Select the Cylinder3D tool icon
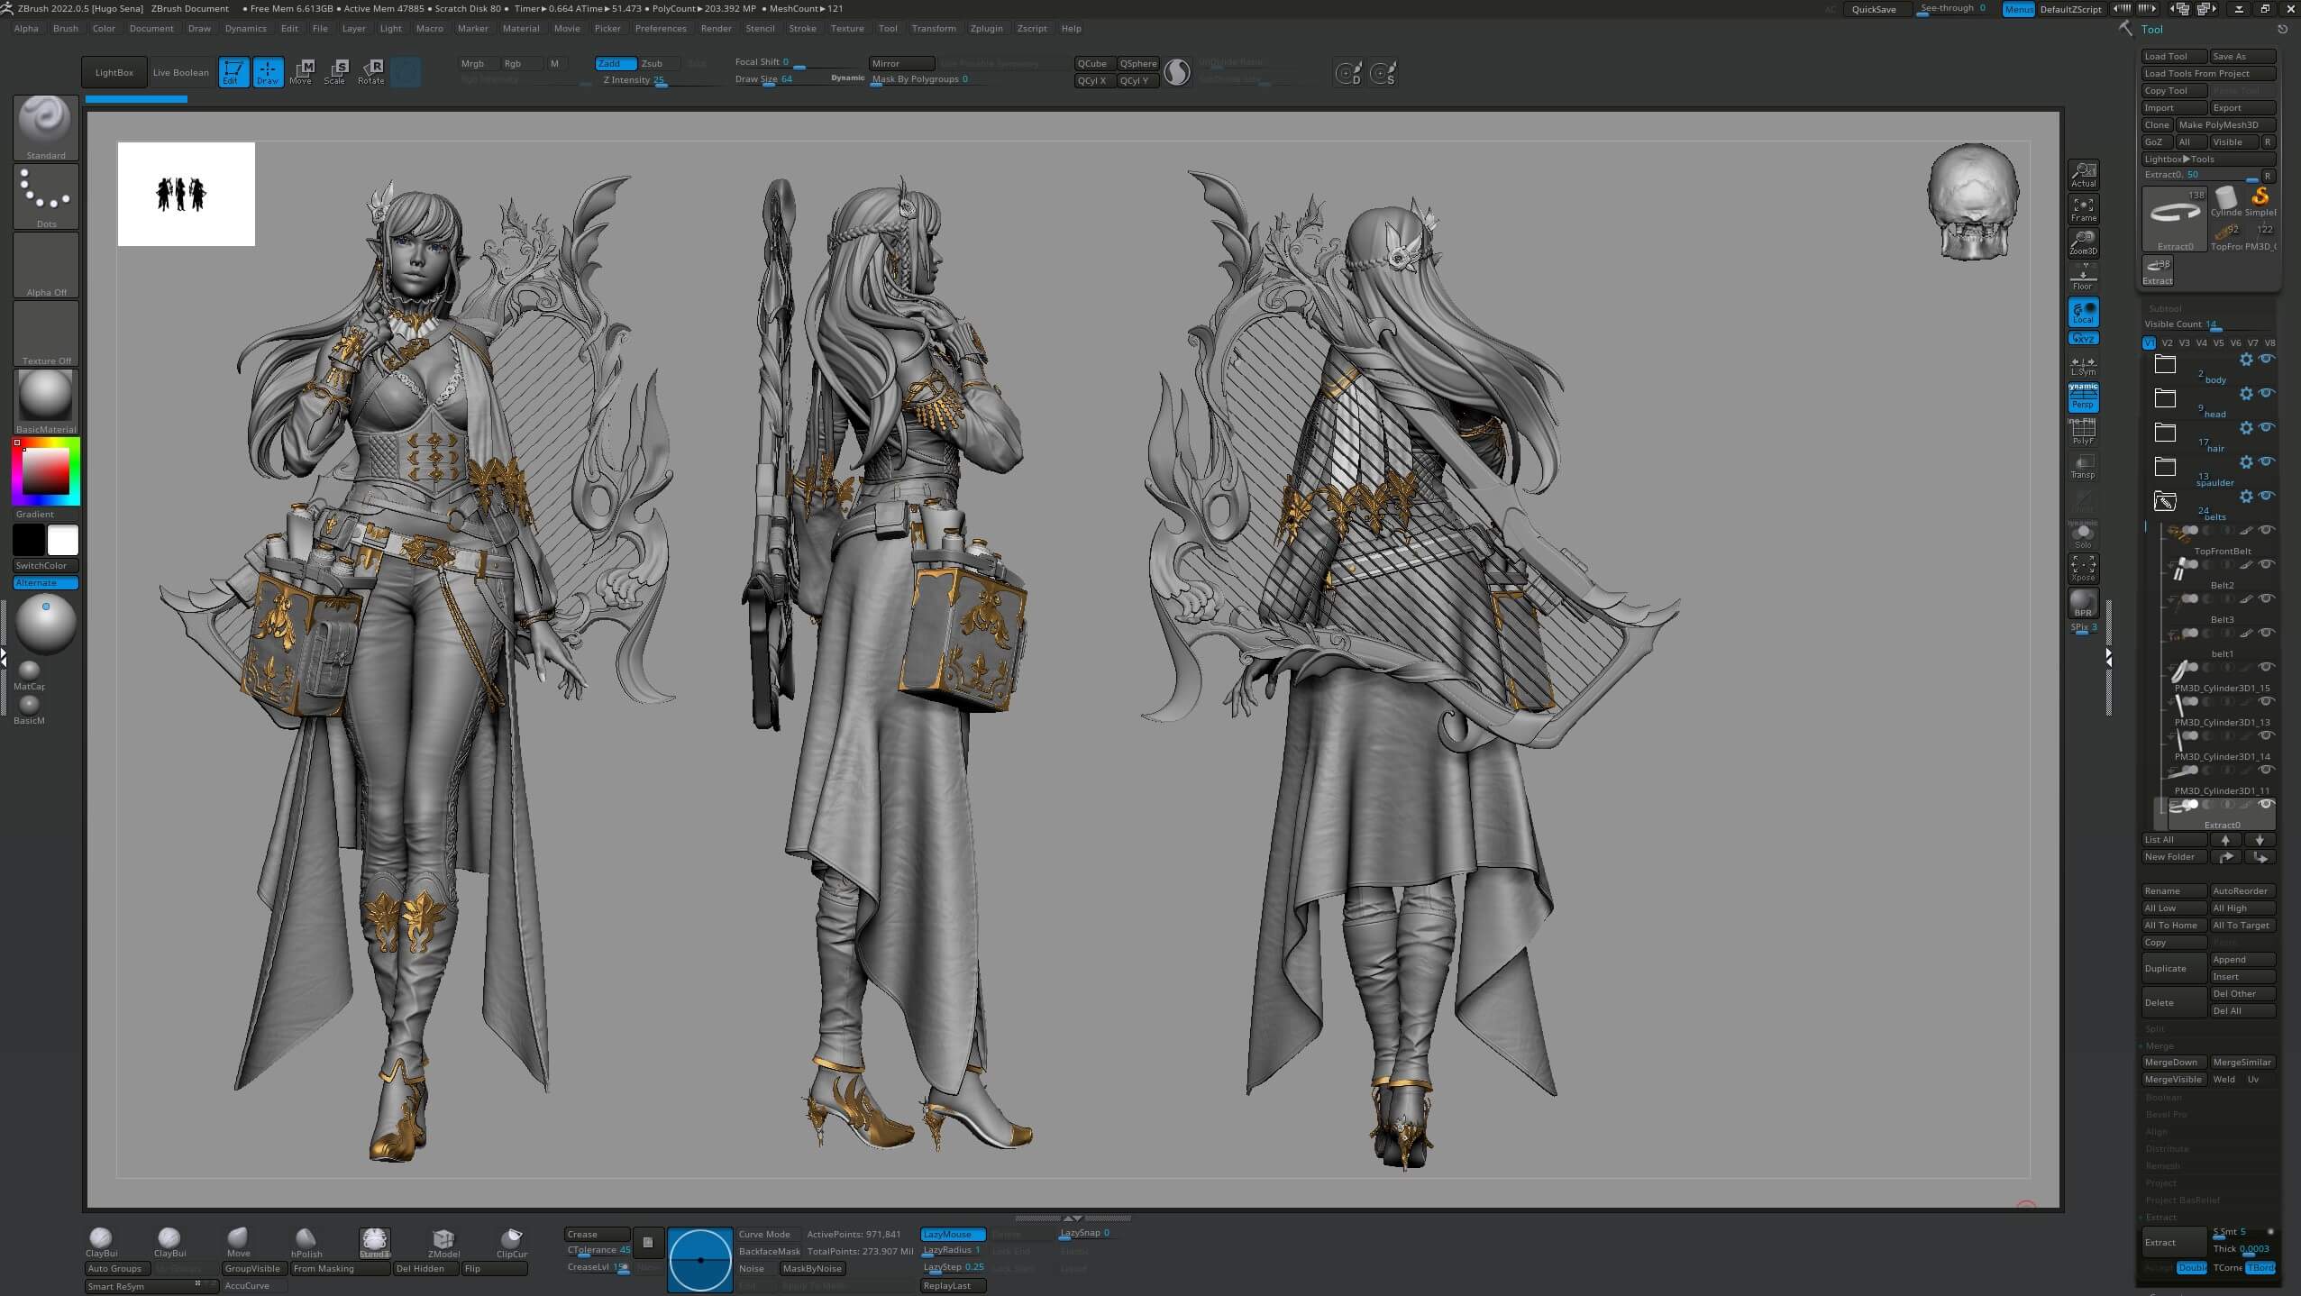Image resolution: width=2301 pixels, height=1296 pixels. 2225,202
